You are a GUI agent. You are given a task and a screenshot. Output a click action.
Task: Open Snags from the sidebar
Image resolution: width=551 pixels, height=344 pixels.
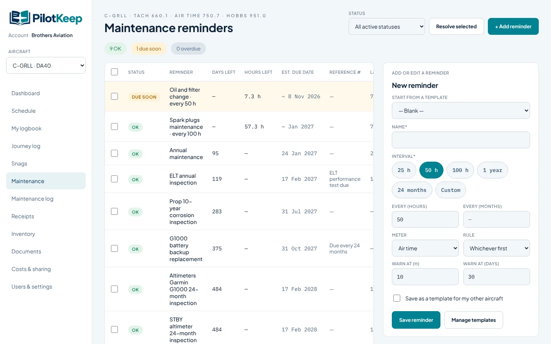pos(46,164)
